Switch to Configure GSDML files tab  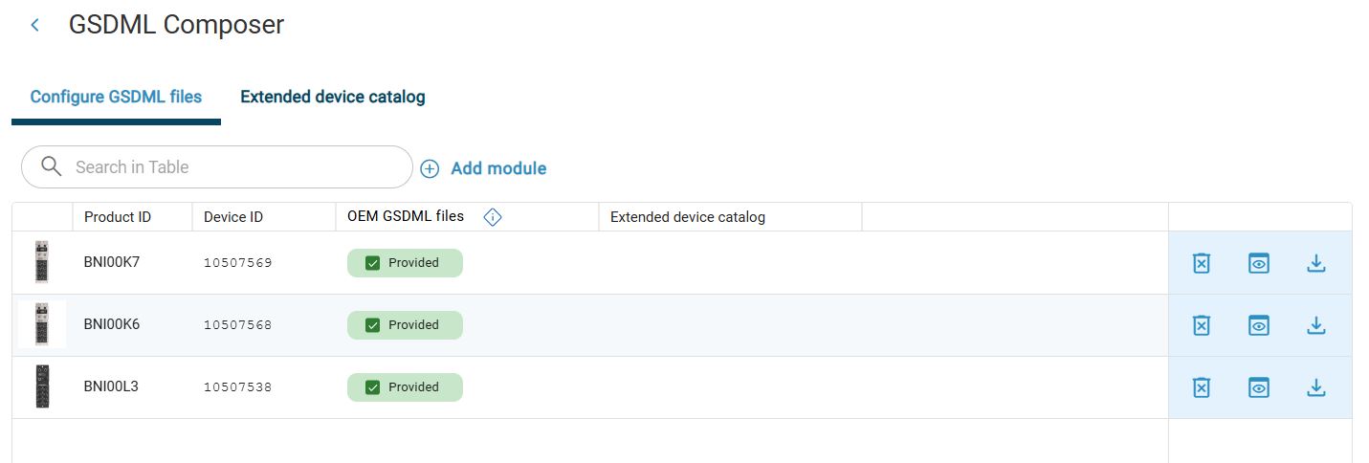tap(116, 97)
